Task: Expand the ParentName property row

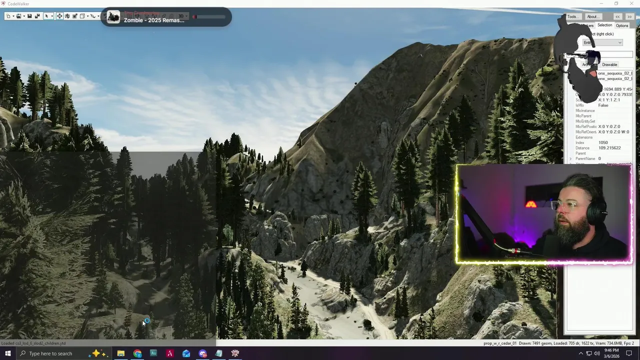Action: [x=570, y=158]
